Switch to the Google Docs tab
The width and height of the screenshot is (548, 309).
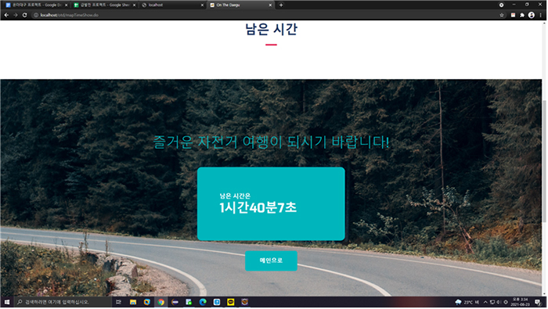click(x=36, y=5)
